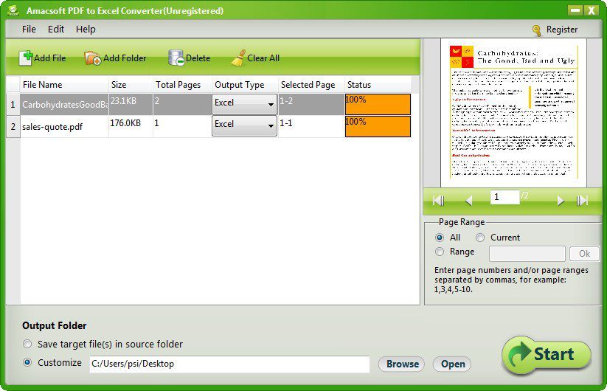Image resolution: width=607 pixels, height=391 pixels.
Task: Click the File Name column header
Action: [64, 85]
